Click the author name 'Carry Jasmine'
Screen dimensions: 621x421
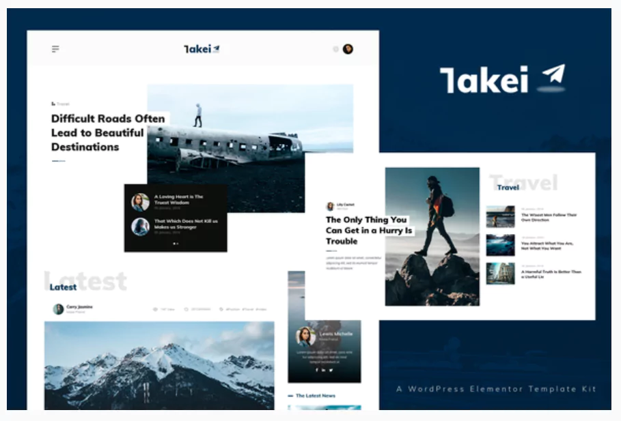point(79,306)
